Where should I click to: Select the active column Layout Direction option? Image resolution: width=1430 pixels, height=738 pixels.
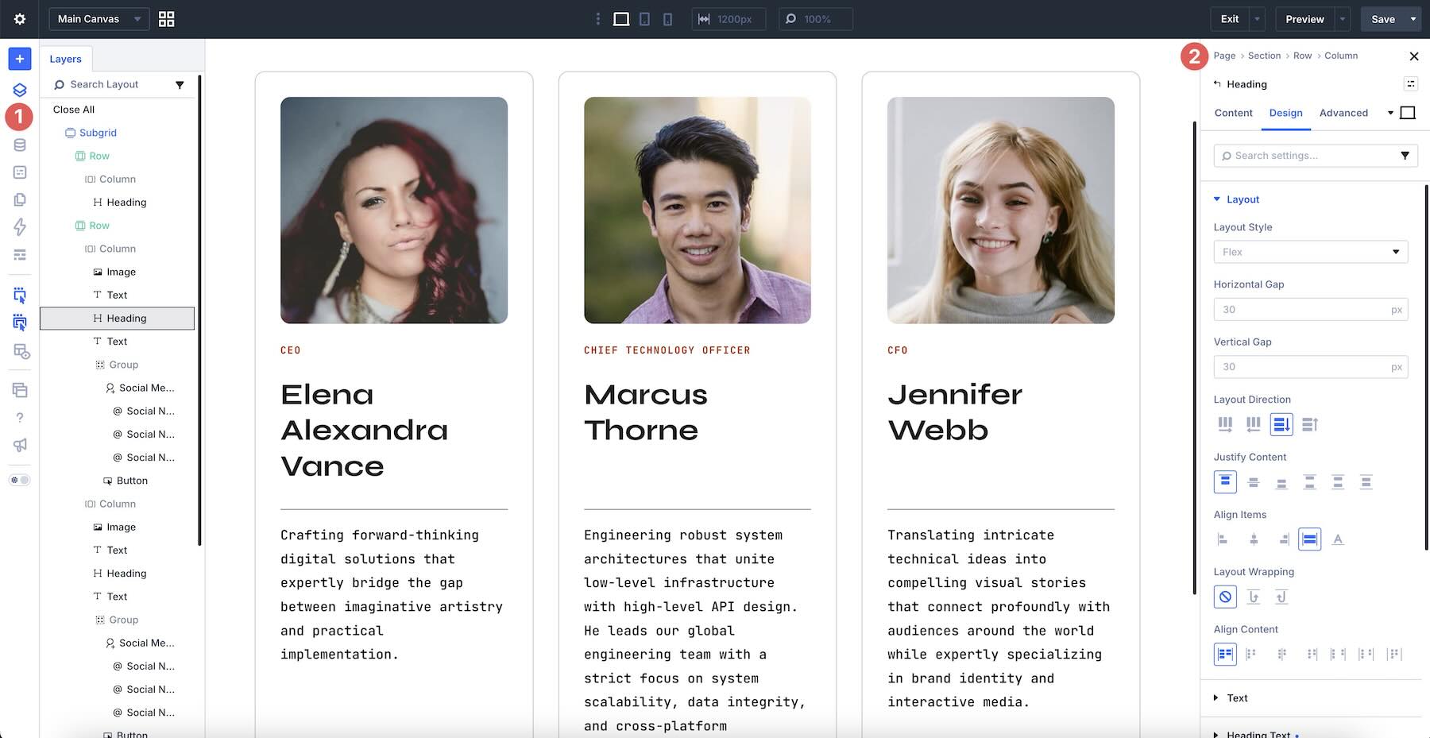[x=1281, y=425]
